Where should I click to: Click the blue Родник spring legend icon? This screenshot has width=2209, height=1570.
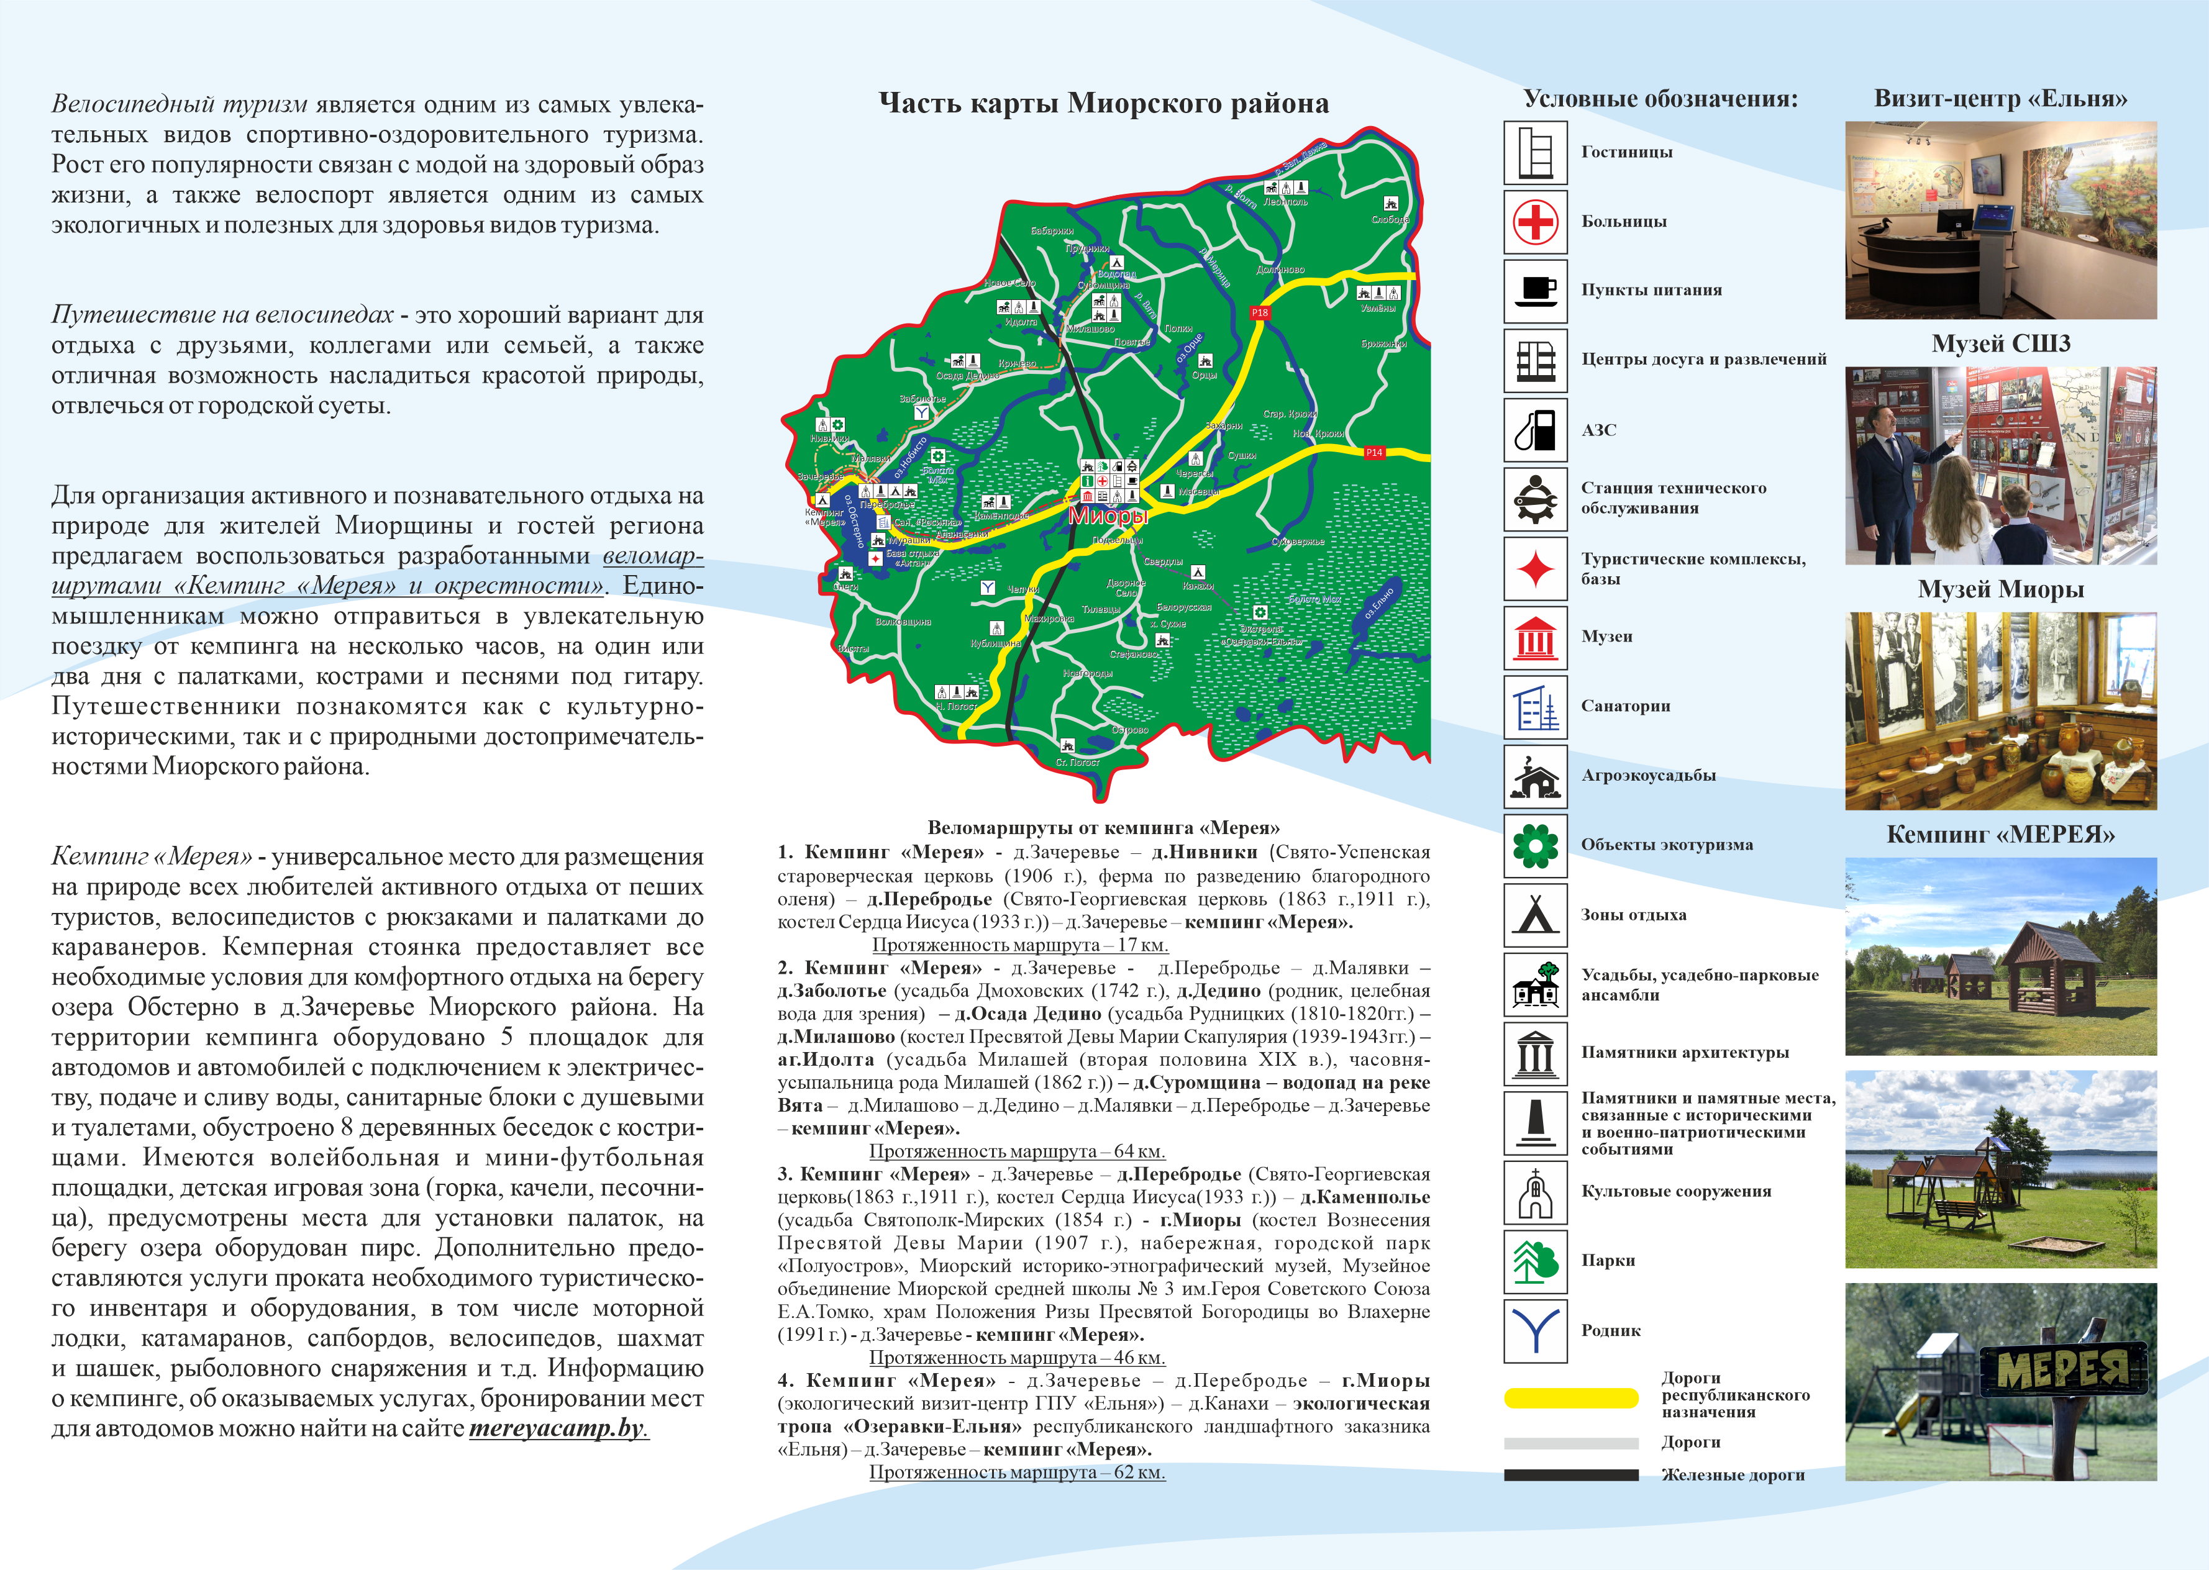coord(1535,1332)
